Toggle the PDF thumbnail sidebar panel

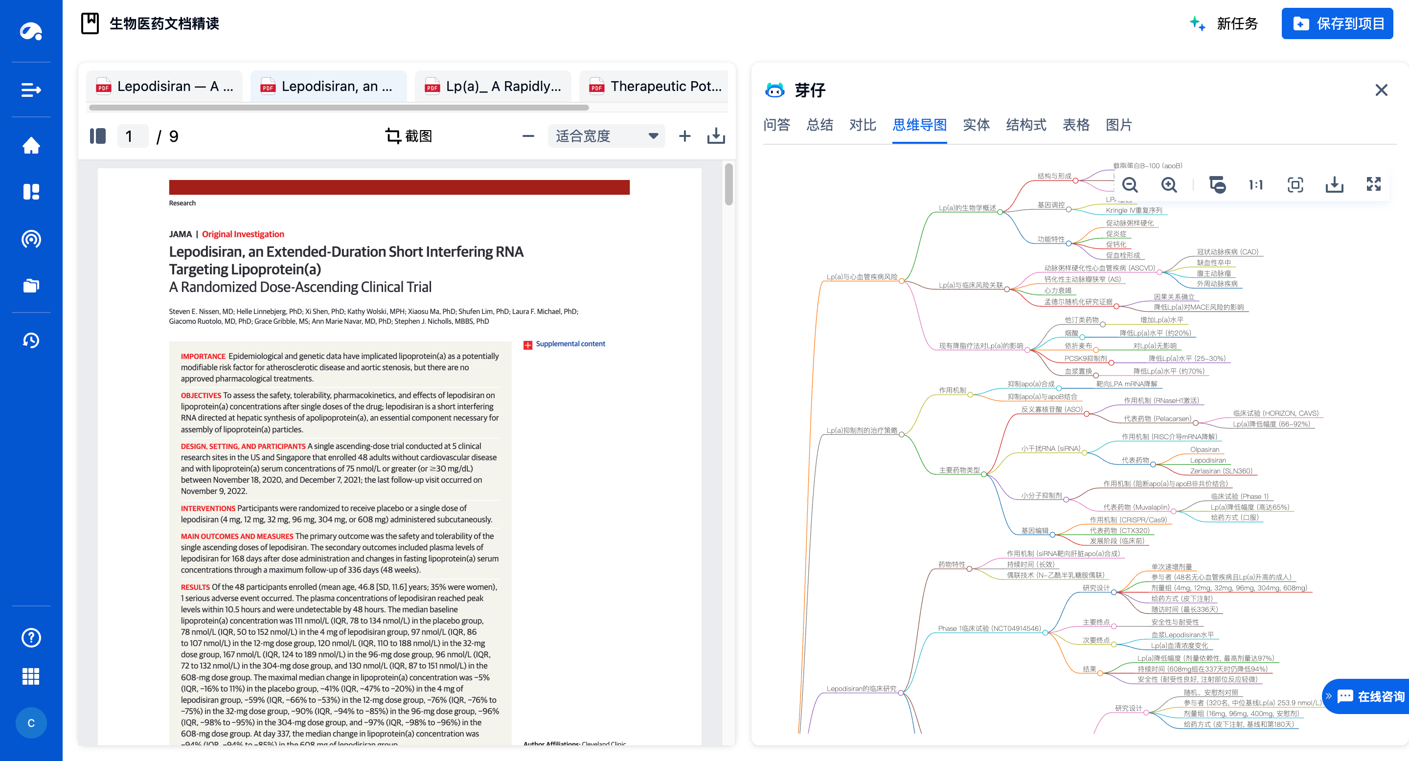98,136
